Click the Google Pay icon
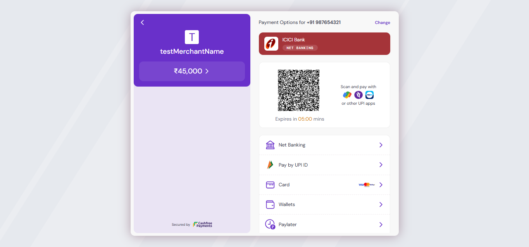 347,95
